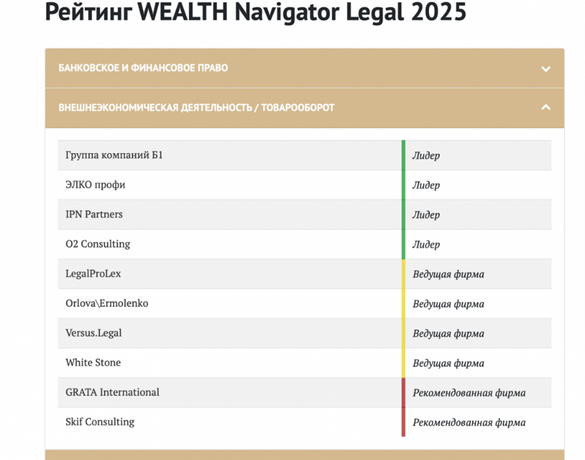This screenshot has height=460, width=585.
Task: Click the partially visible accordion bar at bottom
Action: pyautogui.click(x=305, y=455)
